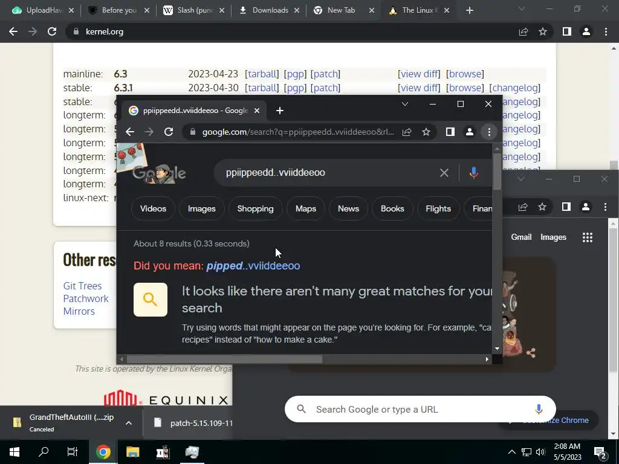
Task: Switch to the Before you tab
Action: [114, 10]
